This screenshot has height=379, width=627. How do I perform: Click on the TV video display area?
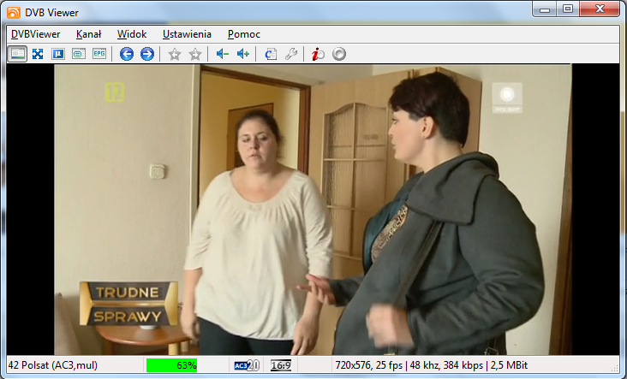(x=313, y=210)
